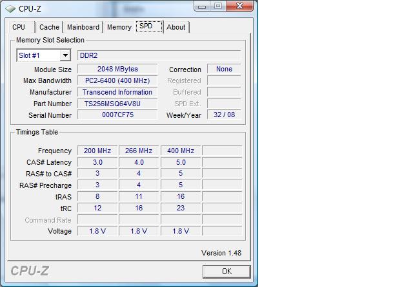This screenshot has width=413, height=287.
Task: Click the CAS# Latency 5.0 cell
Action: point(181,162)
